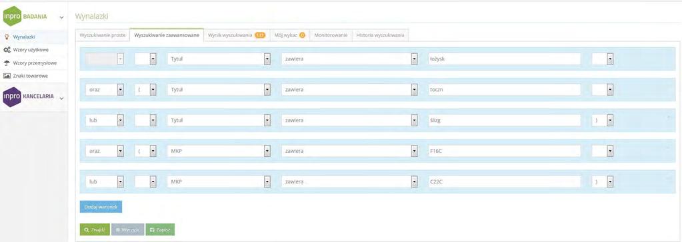This screenshot has width=682, height=242.
Task: Click the image icon beside Znaki towarowe
Action: point(7,76)
